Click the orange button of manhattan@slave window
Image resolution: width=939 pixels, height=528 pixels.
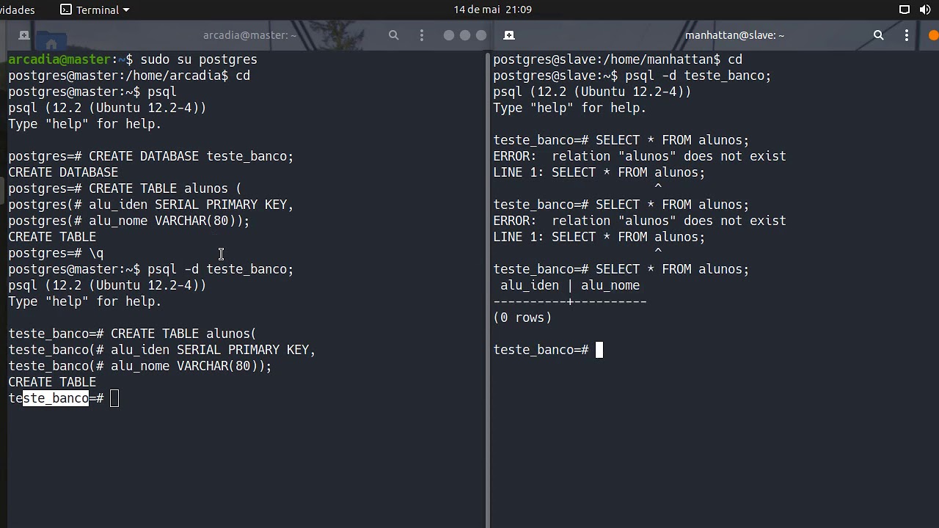tap(934, 35)
